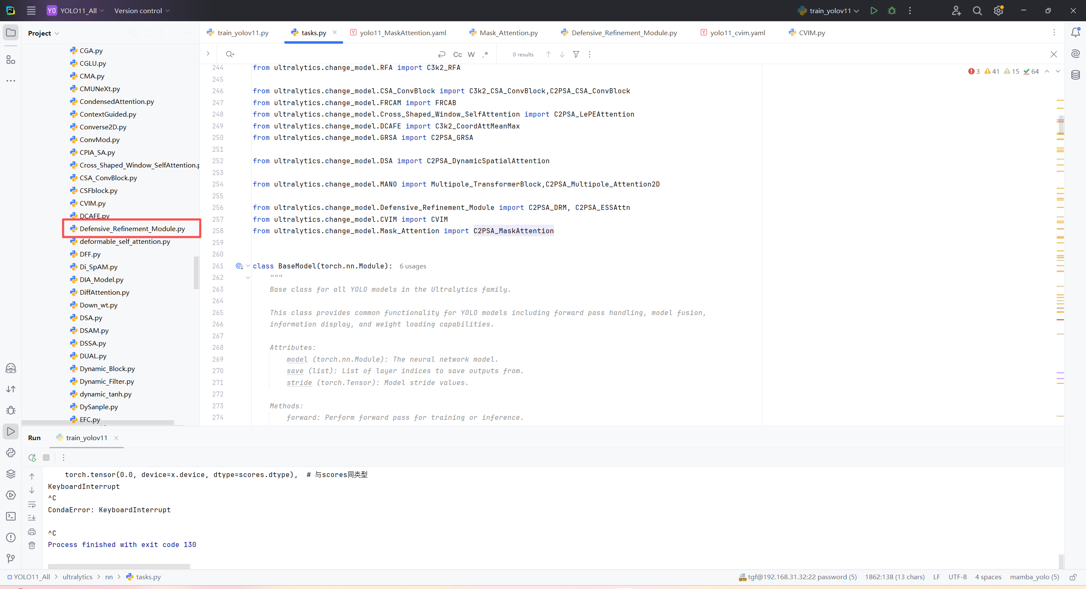Viewport: 1086px width, 589px height.
Task: Click the Database tool icon on right sidebar
Action: pyautogui.click(x=1075, y=75)
